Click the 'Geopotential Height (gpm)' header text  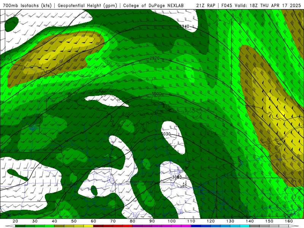(87, 5)
